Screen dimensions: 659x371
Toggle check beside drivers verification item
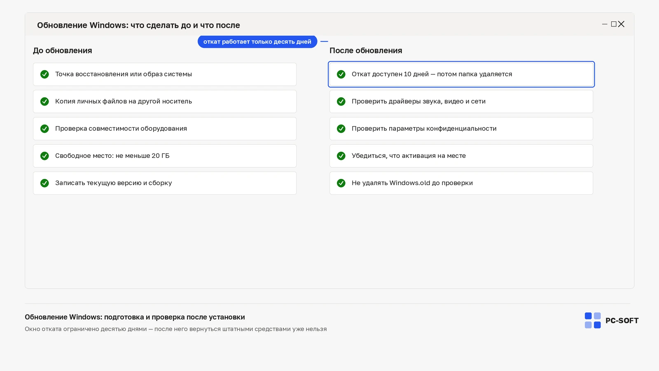coord(341,101)
